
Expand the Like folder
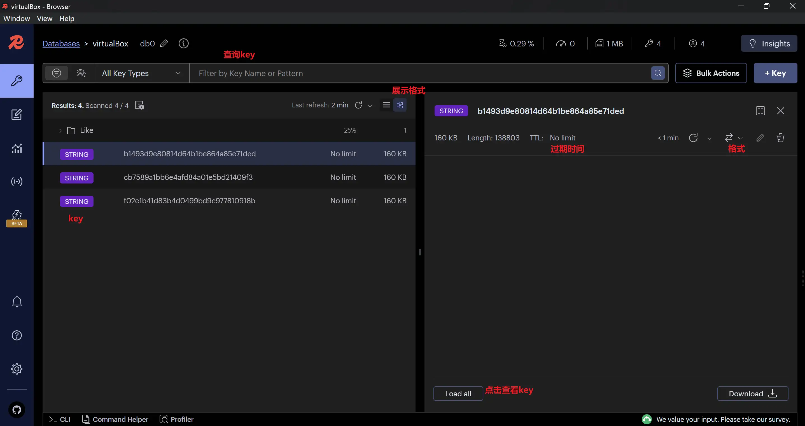click(x=60, y=130)
